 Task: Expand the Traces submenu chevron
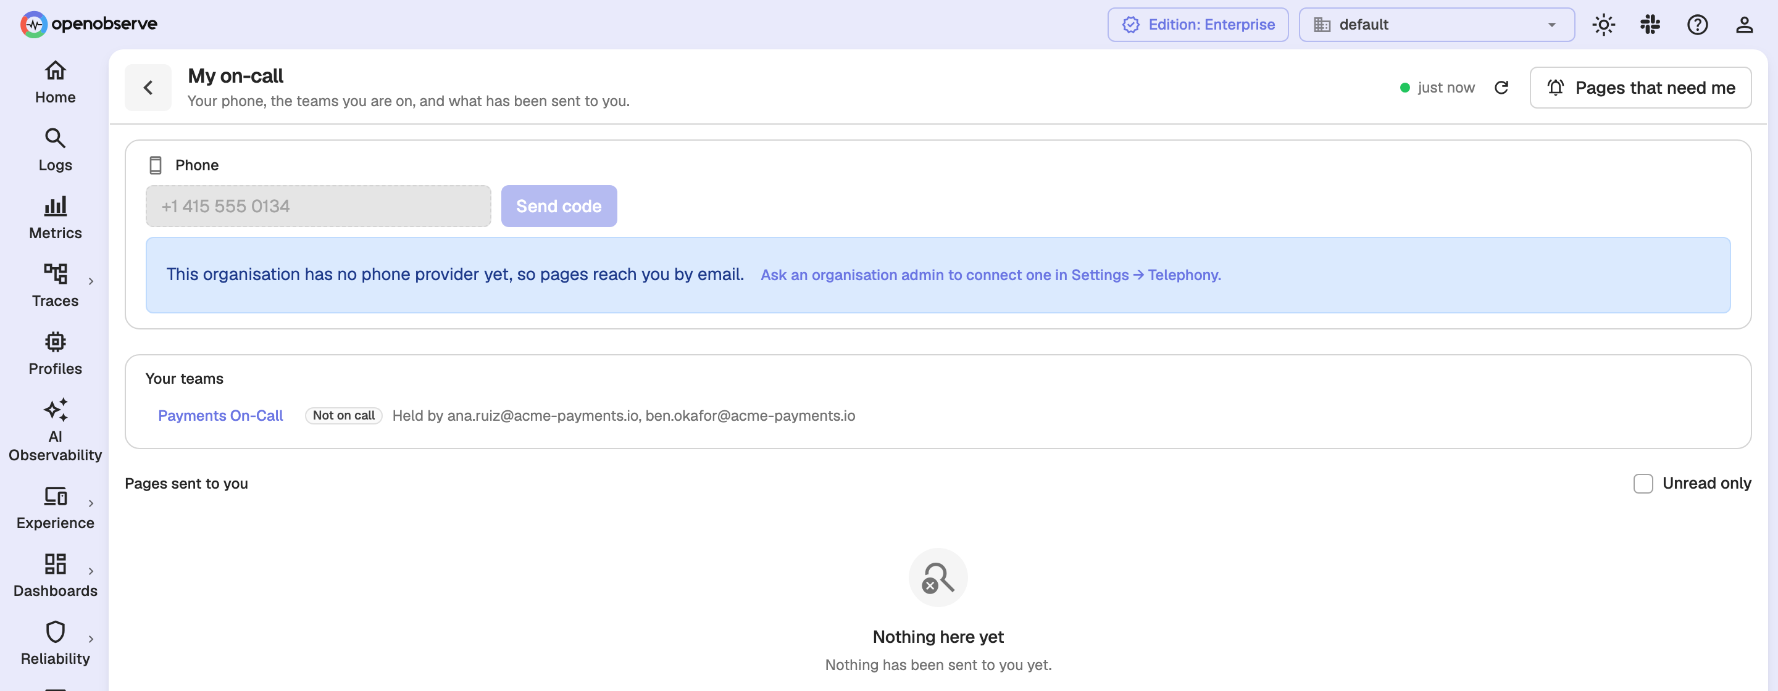tap(90, 281)
